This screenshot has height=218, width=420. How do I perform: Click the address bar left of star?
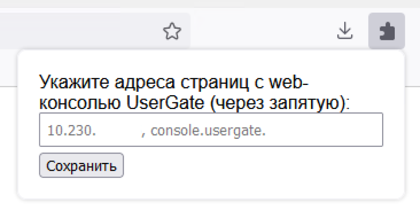[x=80, y=31]
